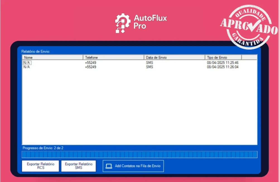279x182 pixels.
Task: Click SMS in the second report row
Action: [x=150, y=67]
